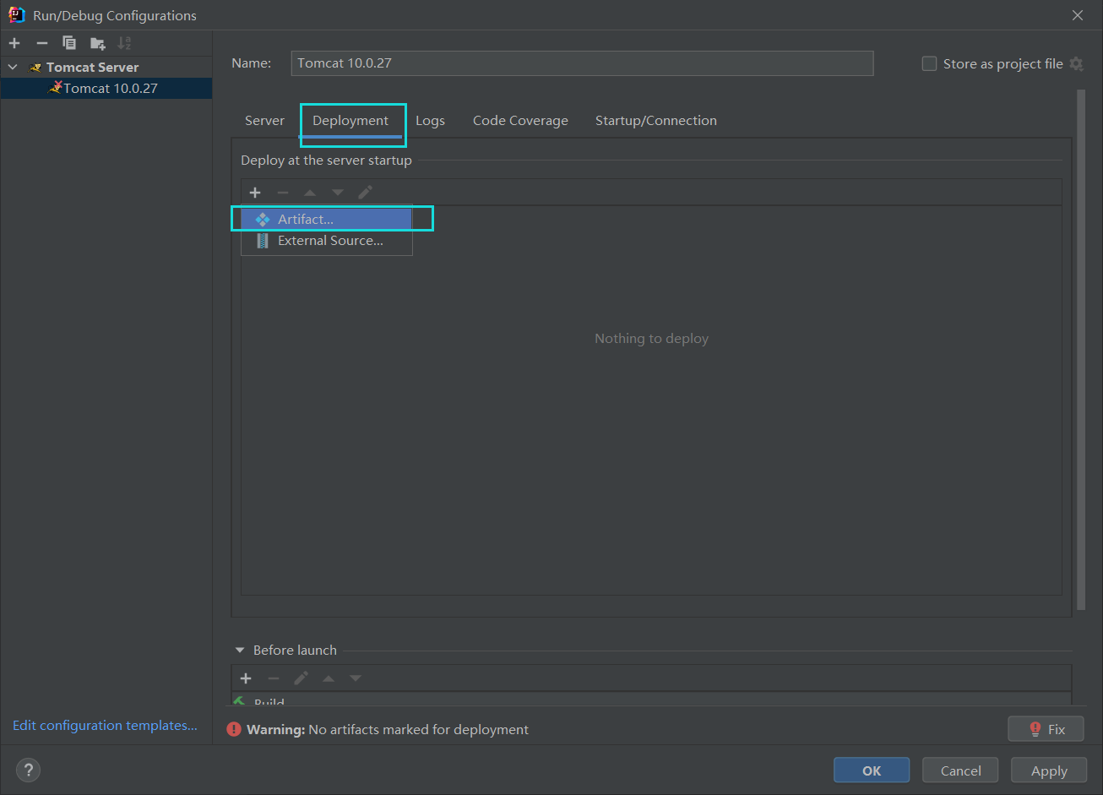This screenshot has width=1103, height=795.
Task: Click the vertical scrollbar of the settings panel
Action: 1081,348
